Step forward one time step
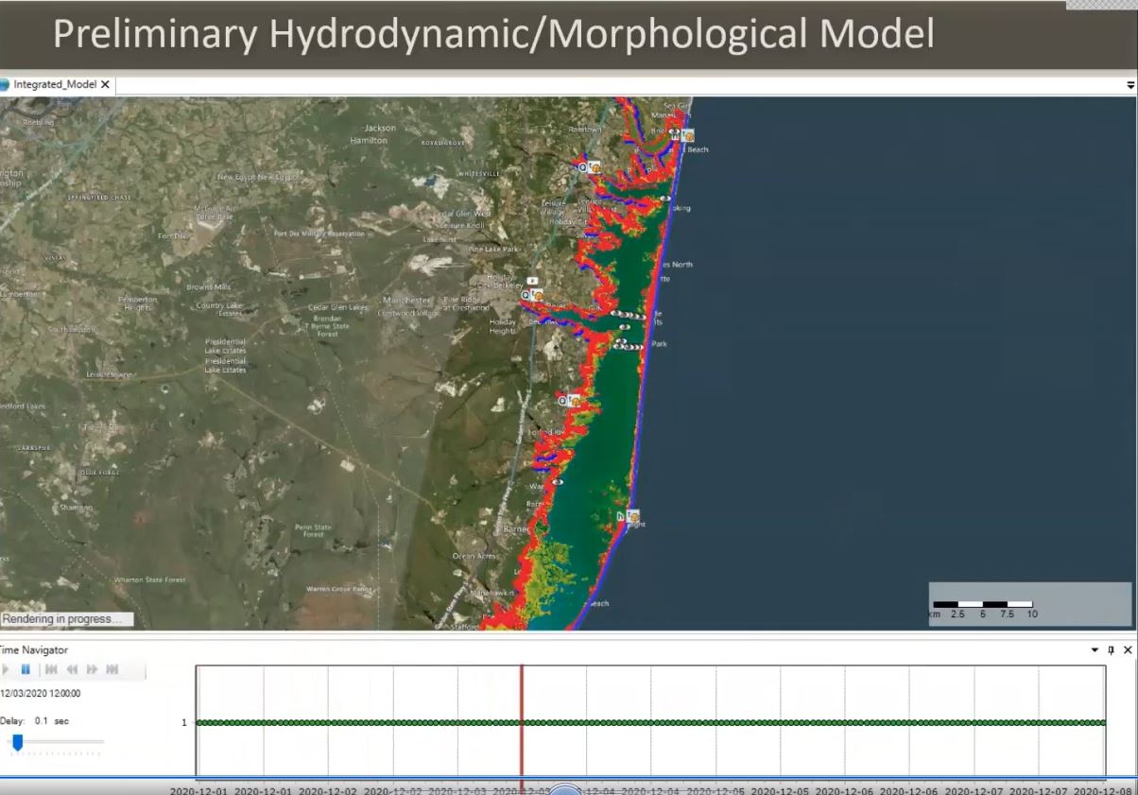Image resolution: width=1138 pixels, height=795 pixels. pos(93,669)
